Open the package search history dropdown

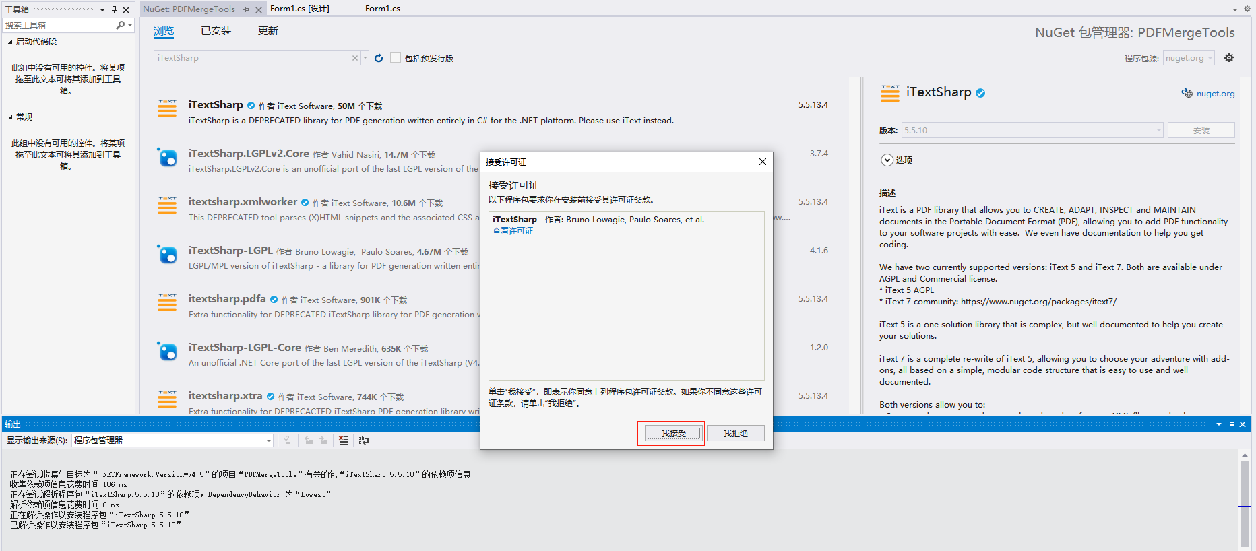[365, 58]
